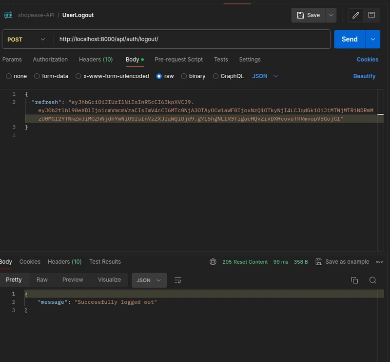Viewport: 390px width, 362px height.
Task: Select the raw body option
Action: pyautogui.click(x=159, y=76)
